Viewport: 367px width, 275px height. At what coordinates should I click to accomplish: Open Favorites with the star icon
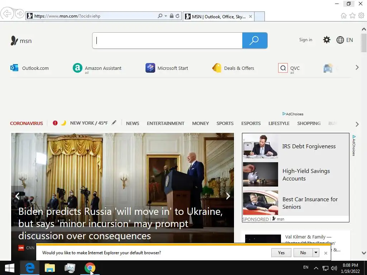tap(352, 16)
